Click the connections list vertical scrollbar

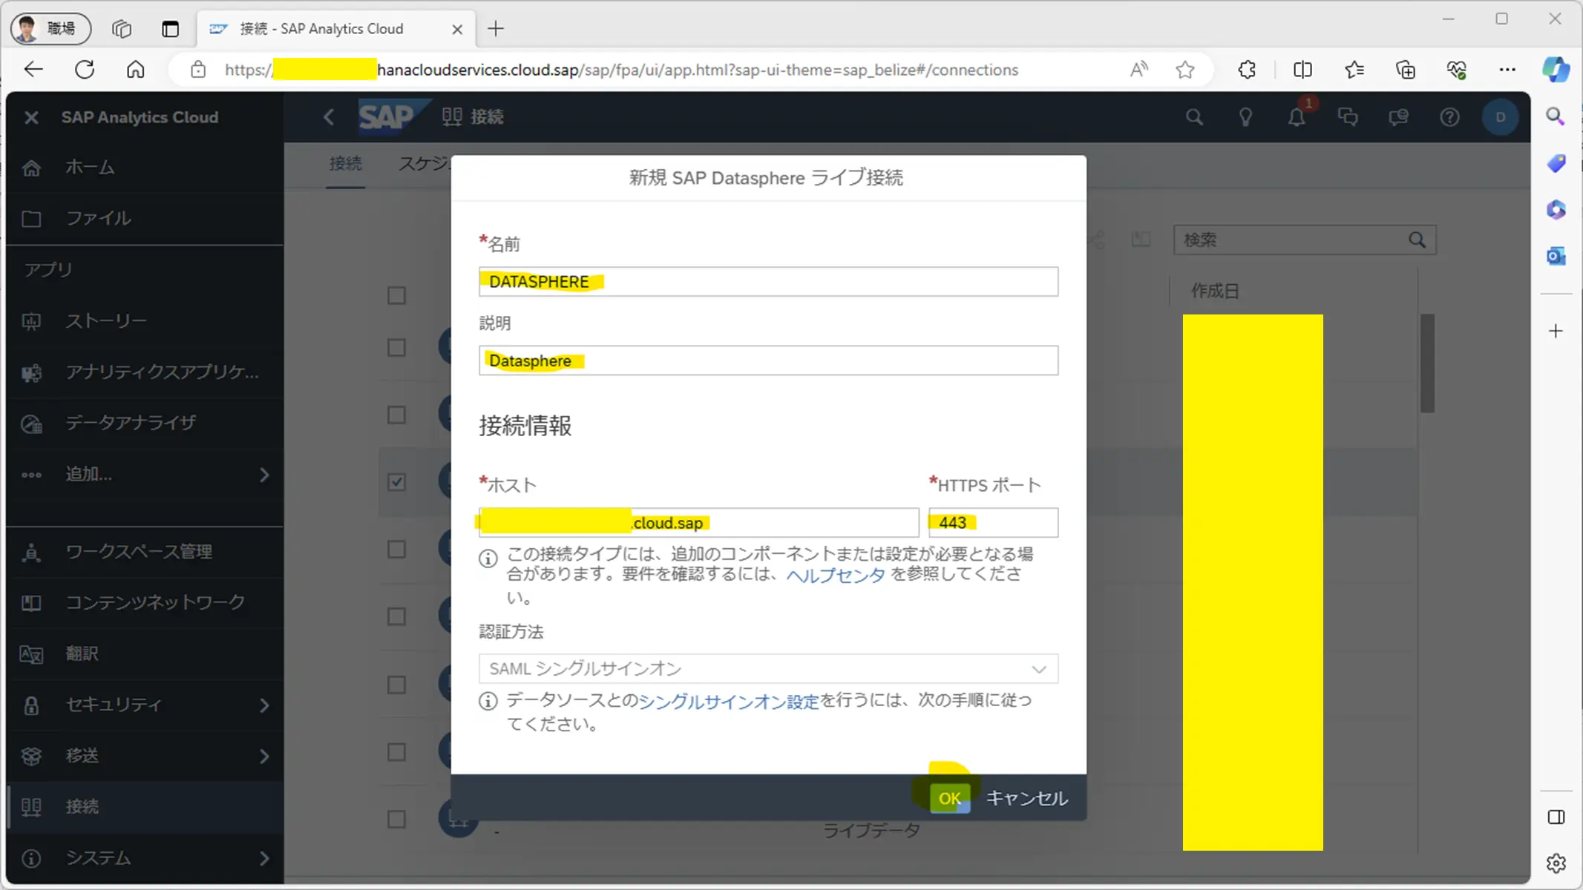tap(1427, 363)
